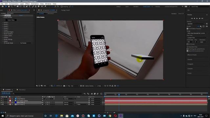This screenshot has height=118, width=210.
Task: Expand Group 1 in Effect Controls
Action: coord(3,23)
